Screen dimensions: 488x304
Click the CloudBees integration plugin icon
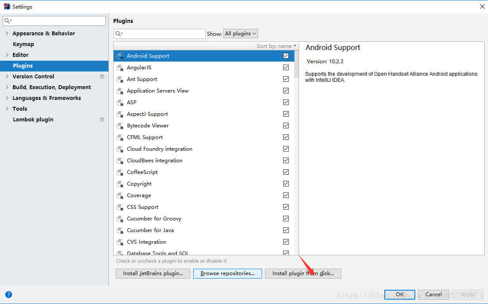pos(120,161)
